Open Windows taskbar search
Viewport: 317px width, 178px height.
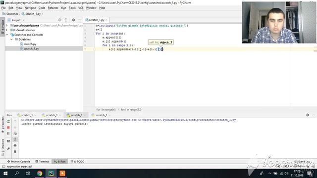pos(17,174)
